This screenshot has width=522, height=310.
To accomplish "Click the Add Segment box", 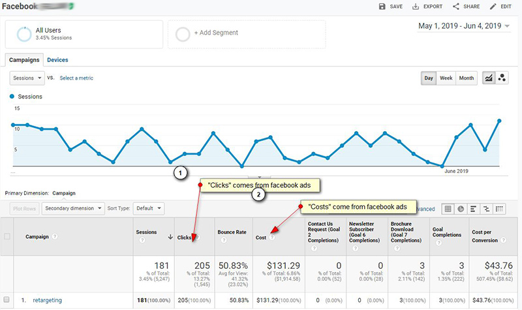I will 226,33.
